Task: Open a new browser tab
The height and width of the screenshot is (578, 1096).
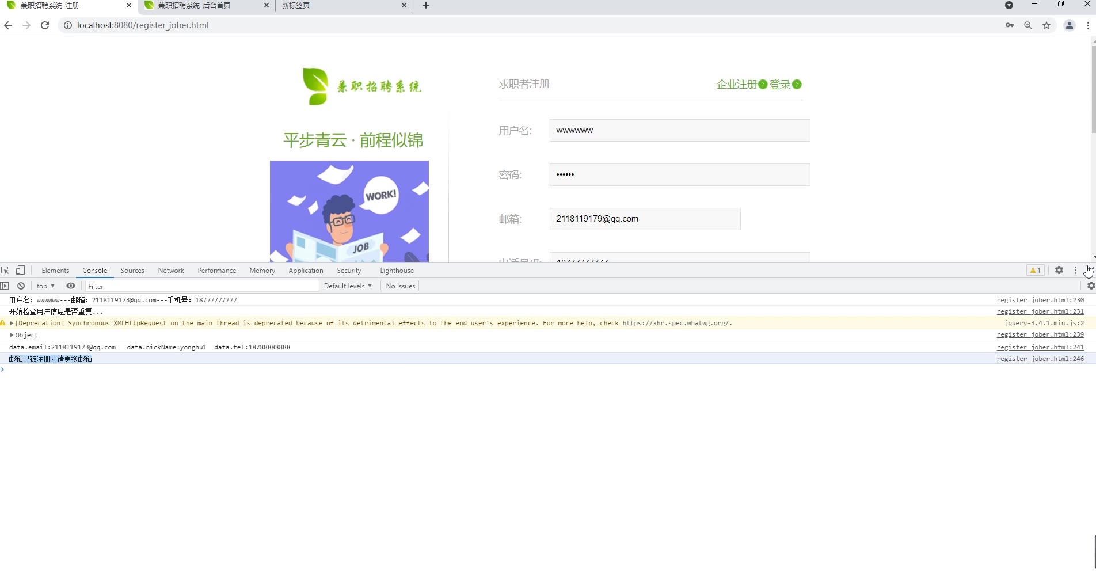Action: click(426, 6)
